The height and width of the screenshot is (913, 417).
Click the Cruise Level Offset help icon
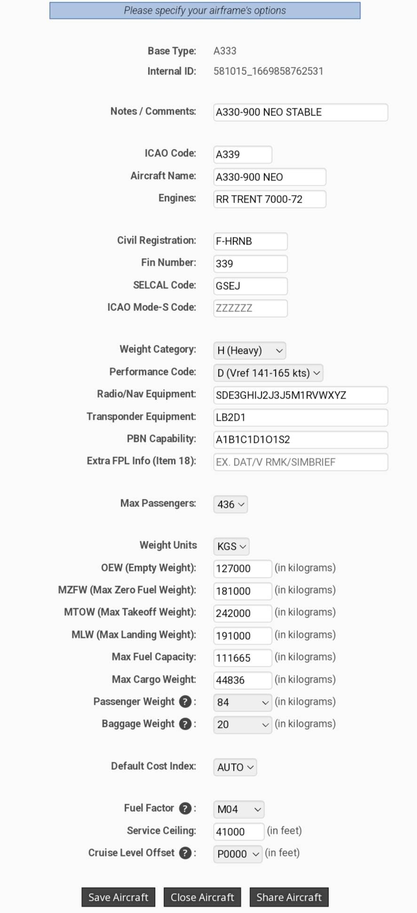click(x=185, y=853)
